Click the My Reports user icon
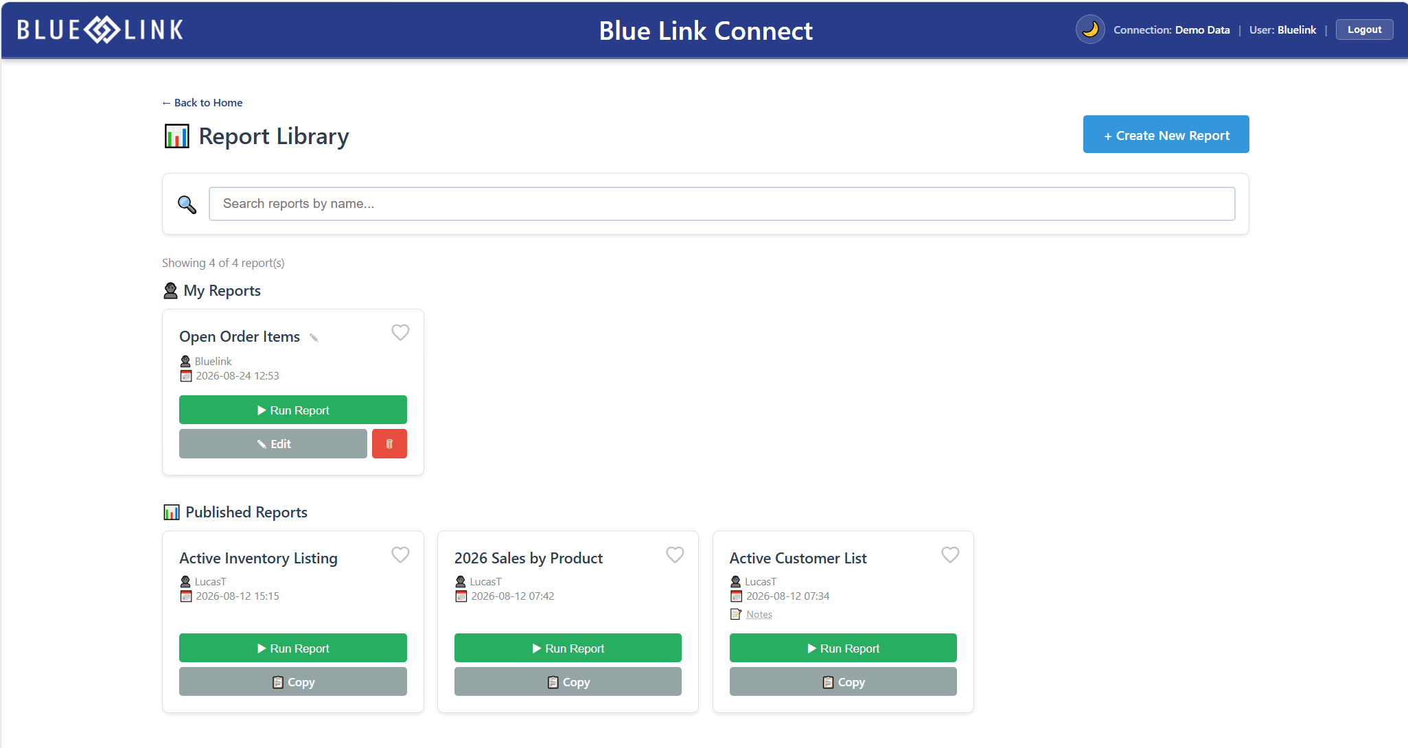This screenshot has height=748, width=1408. [x=171, y=291]
